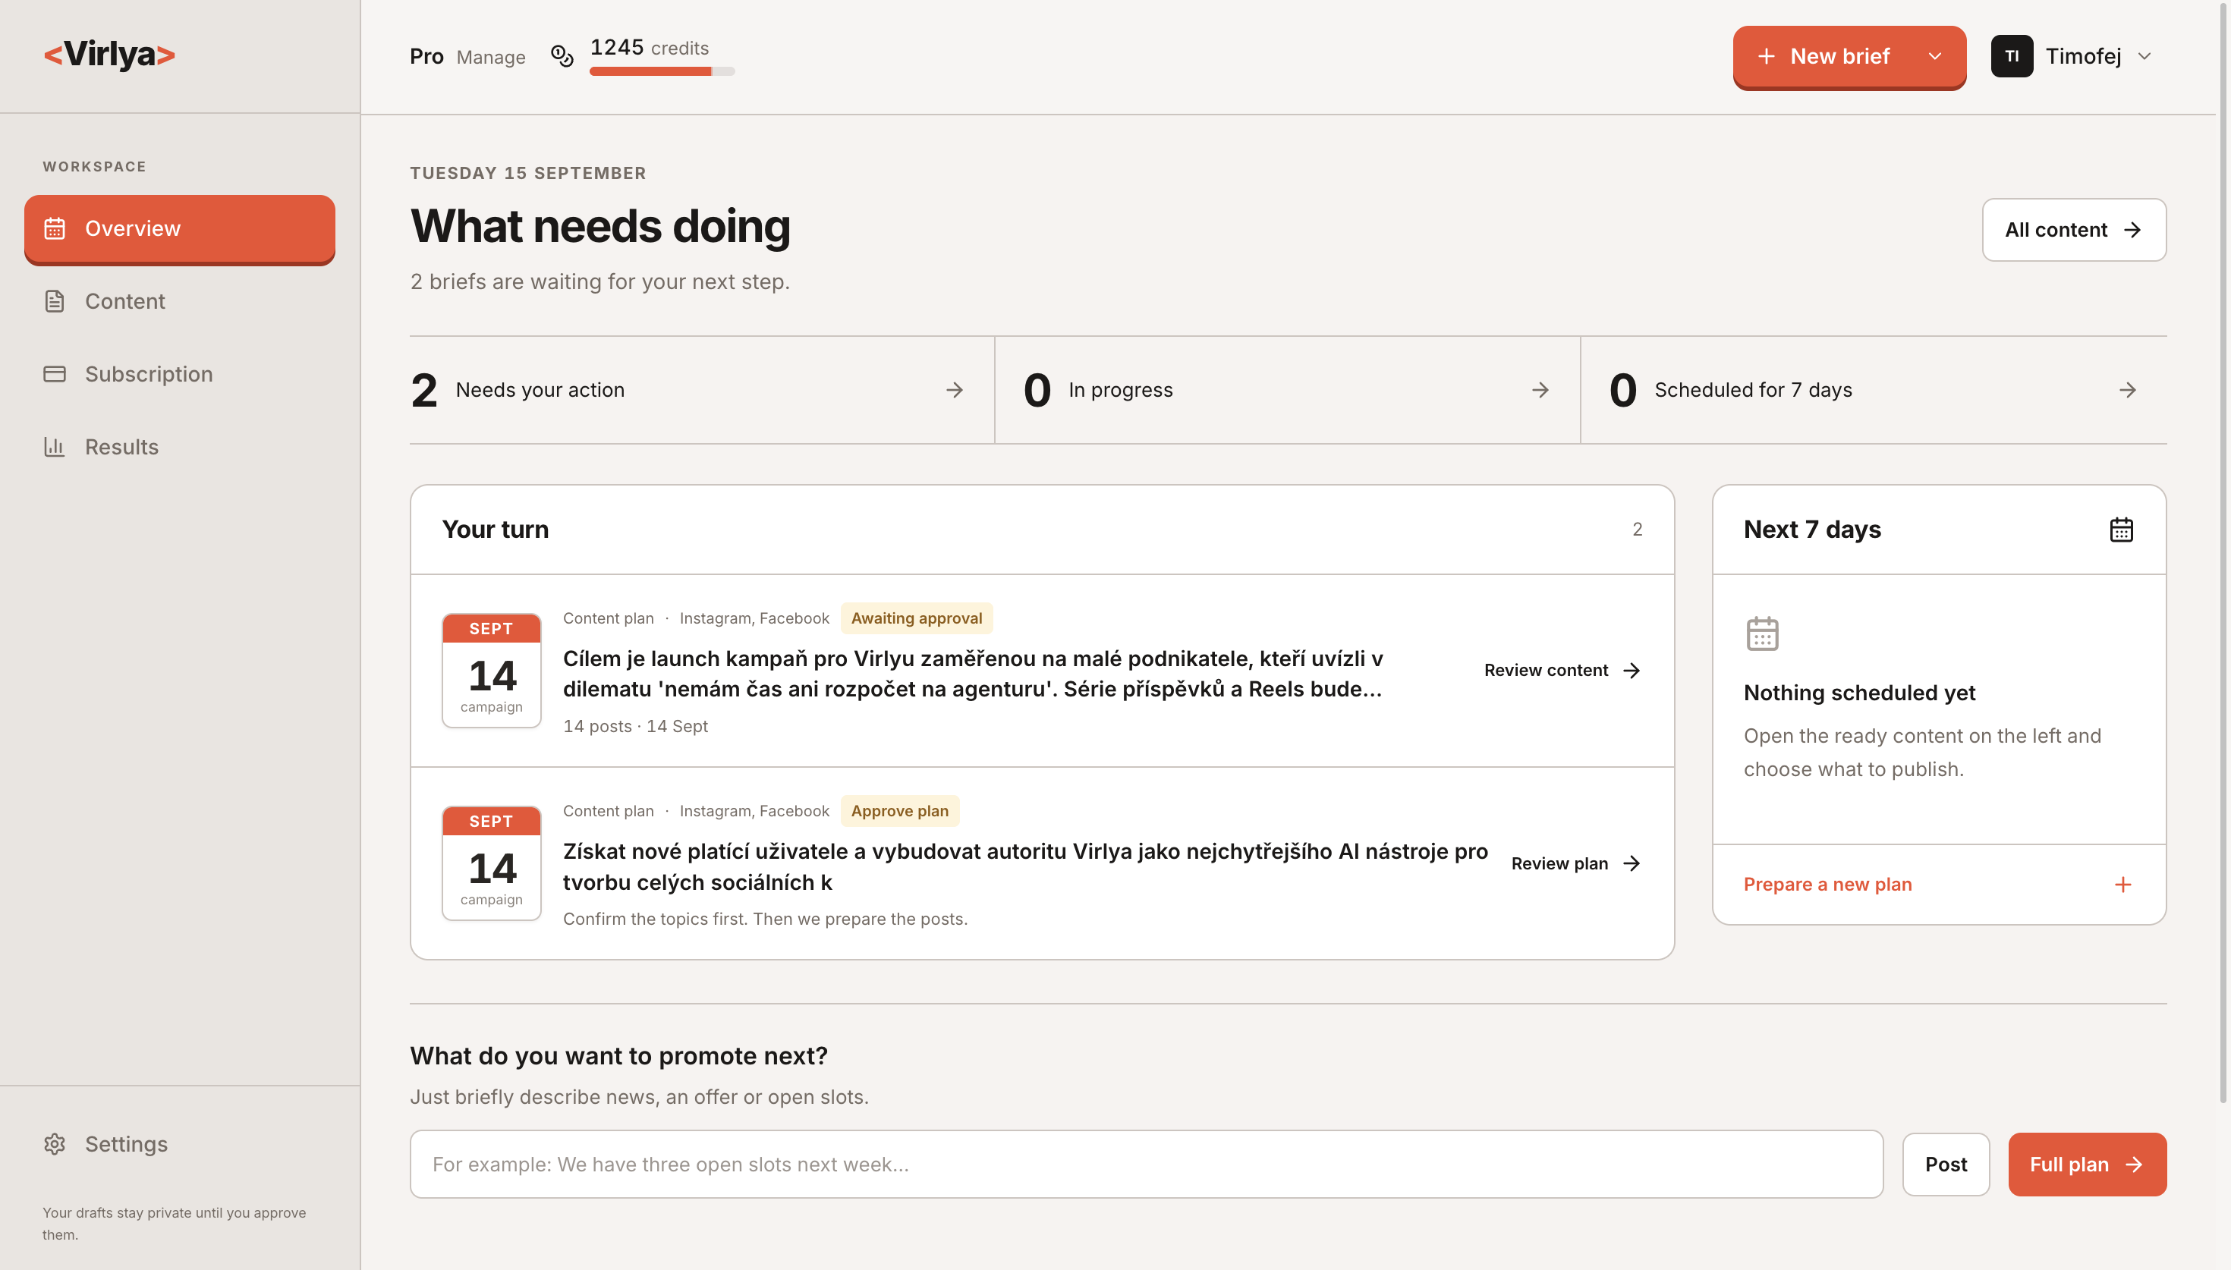Click the arrow next to Review plan

coord(1631,863)
